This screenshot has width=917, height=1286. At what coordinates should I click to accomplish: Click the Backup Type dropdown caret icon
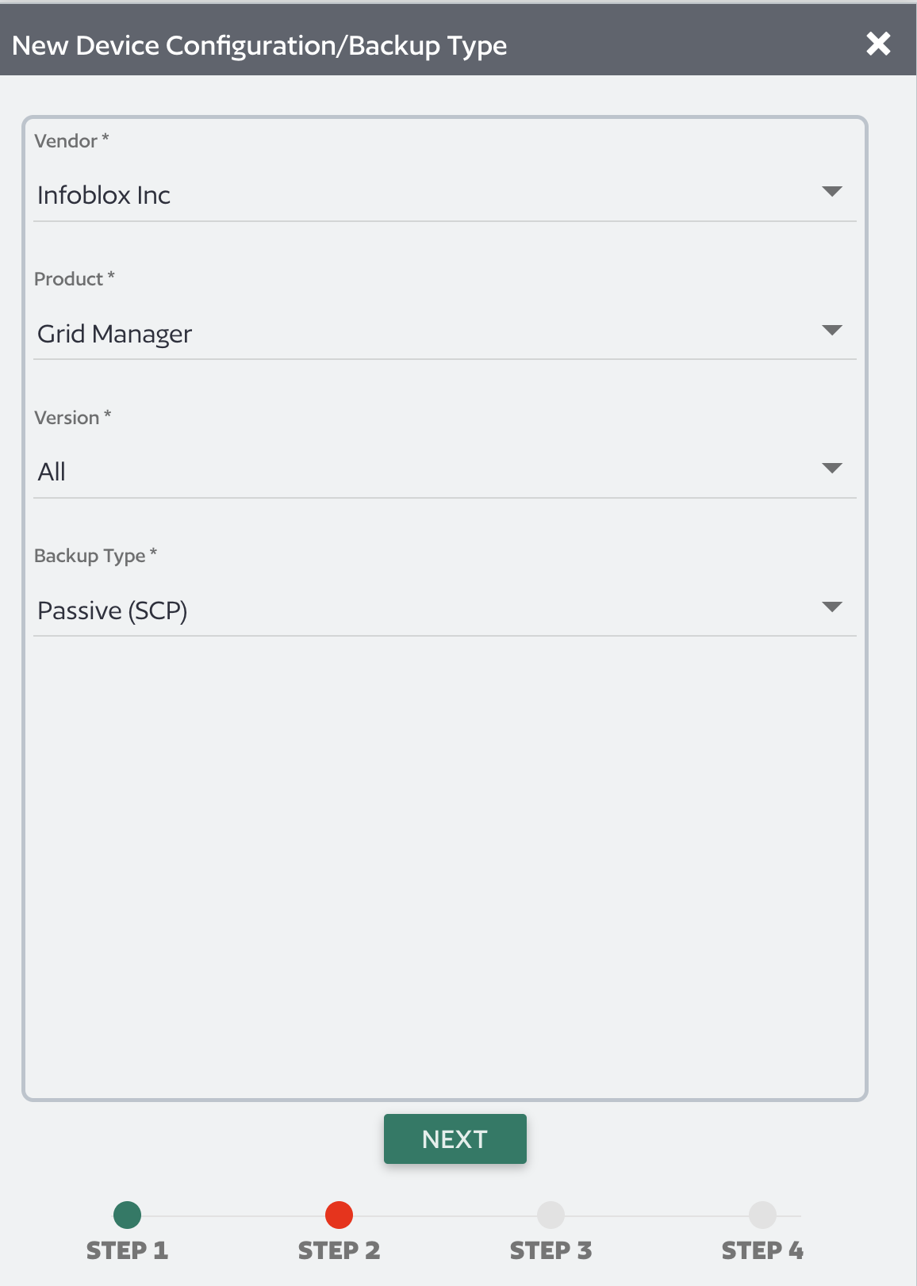[833, 607]
